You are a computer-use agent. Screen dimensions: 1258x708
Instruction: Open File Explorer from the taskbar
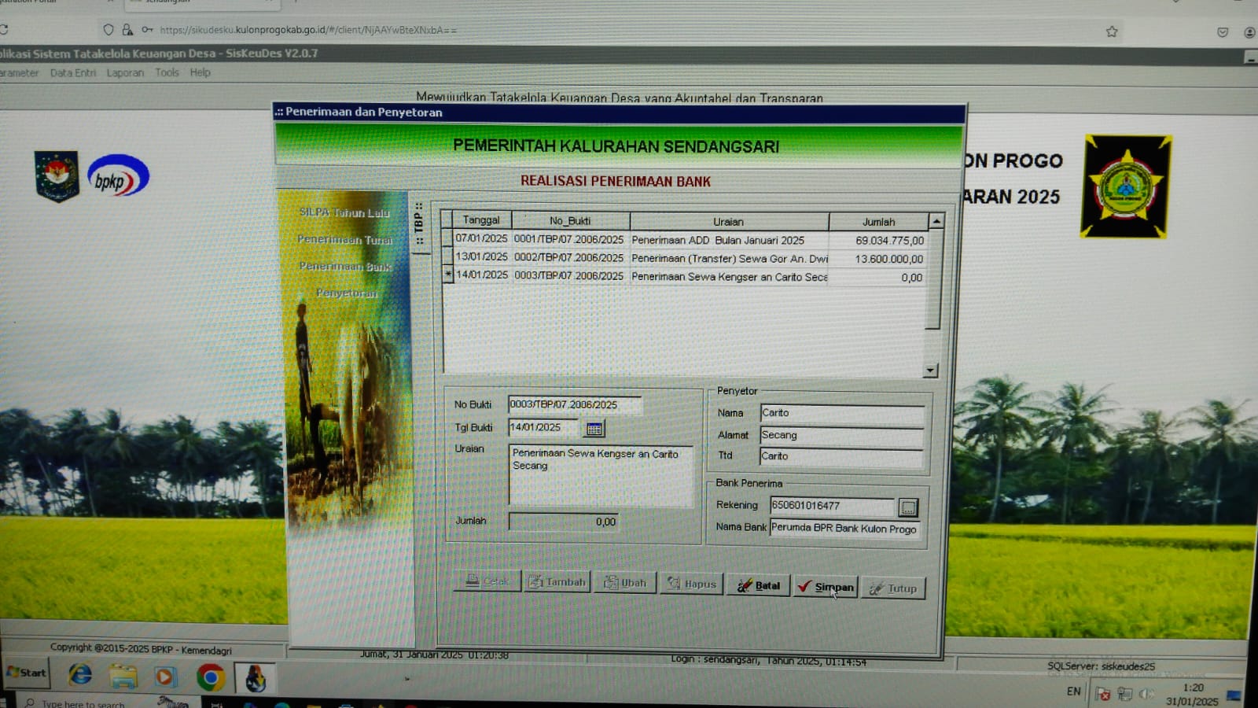point(123,676)
